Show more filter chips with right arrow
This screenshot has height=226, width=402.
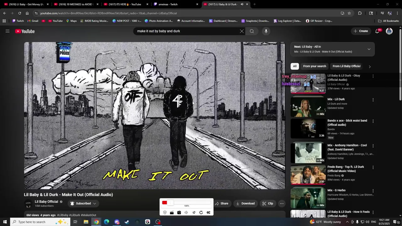click(x=370, y=66)
